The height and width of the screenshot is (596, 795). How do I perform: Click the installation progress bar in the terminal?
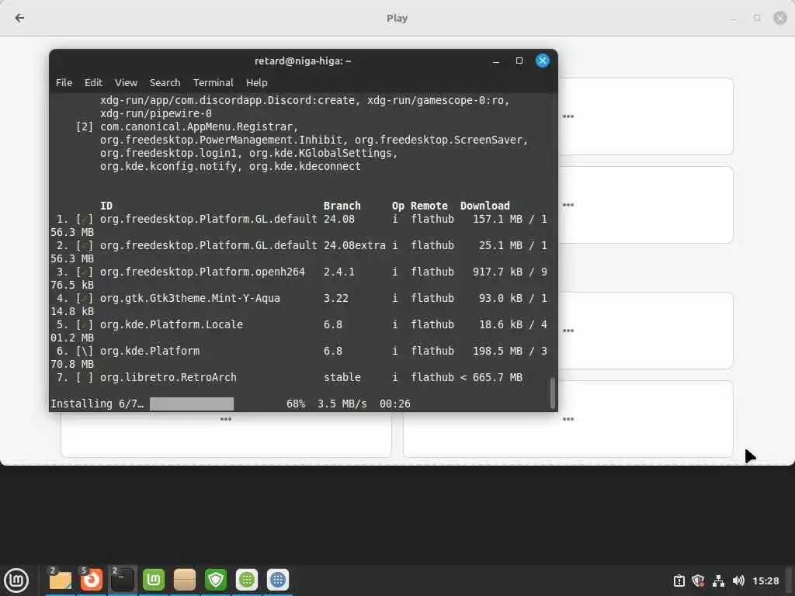pos(192,404)
